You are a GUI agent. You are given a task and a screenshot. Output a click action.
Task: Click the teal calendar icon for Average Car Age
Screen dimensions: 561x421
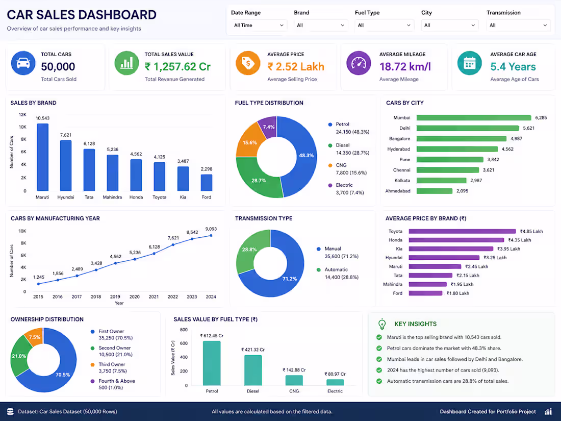[x=469, y=63]
